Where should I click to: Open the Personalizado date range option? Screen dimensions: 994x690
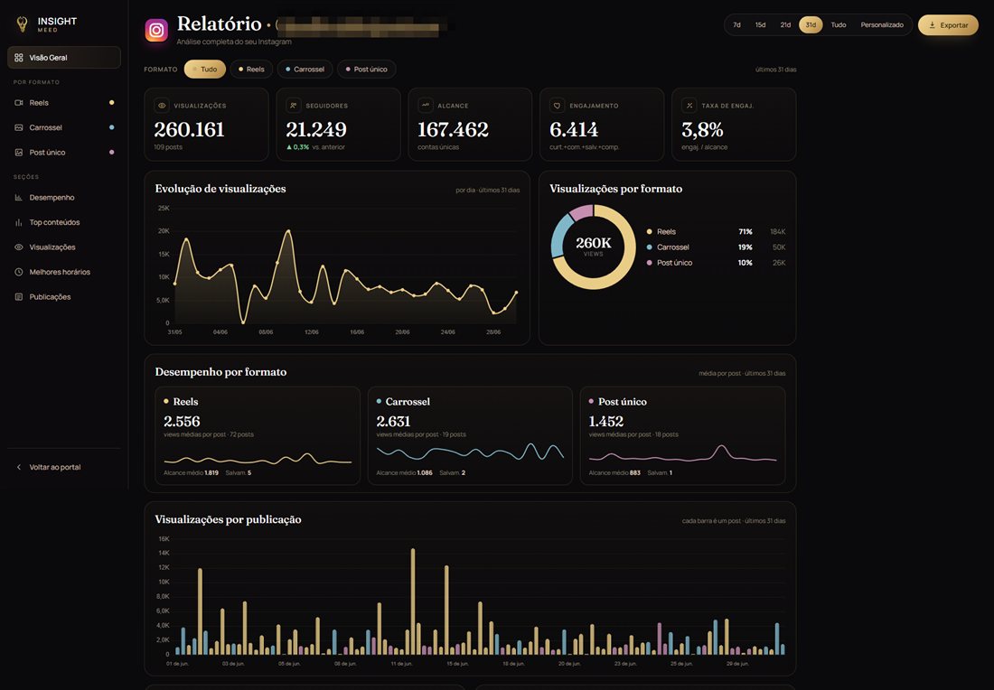[x=882, y=24]
